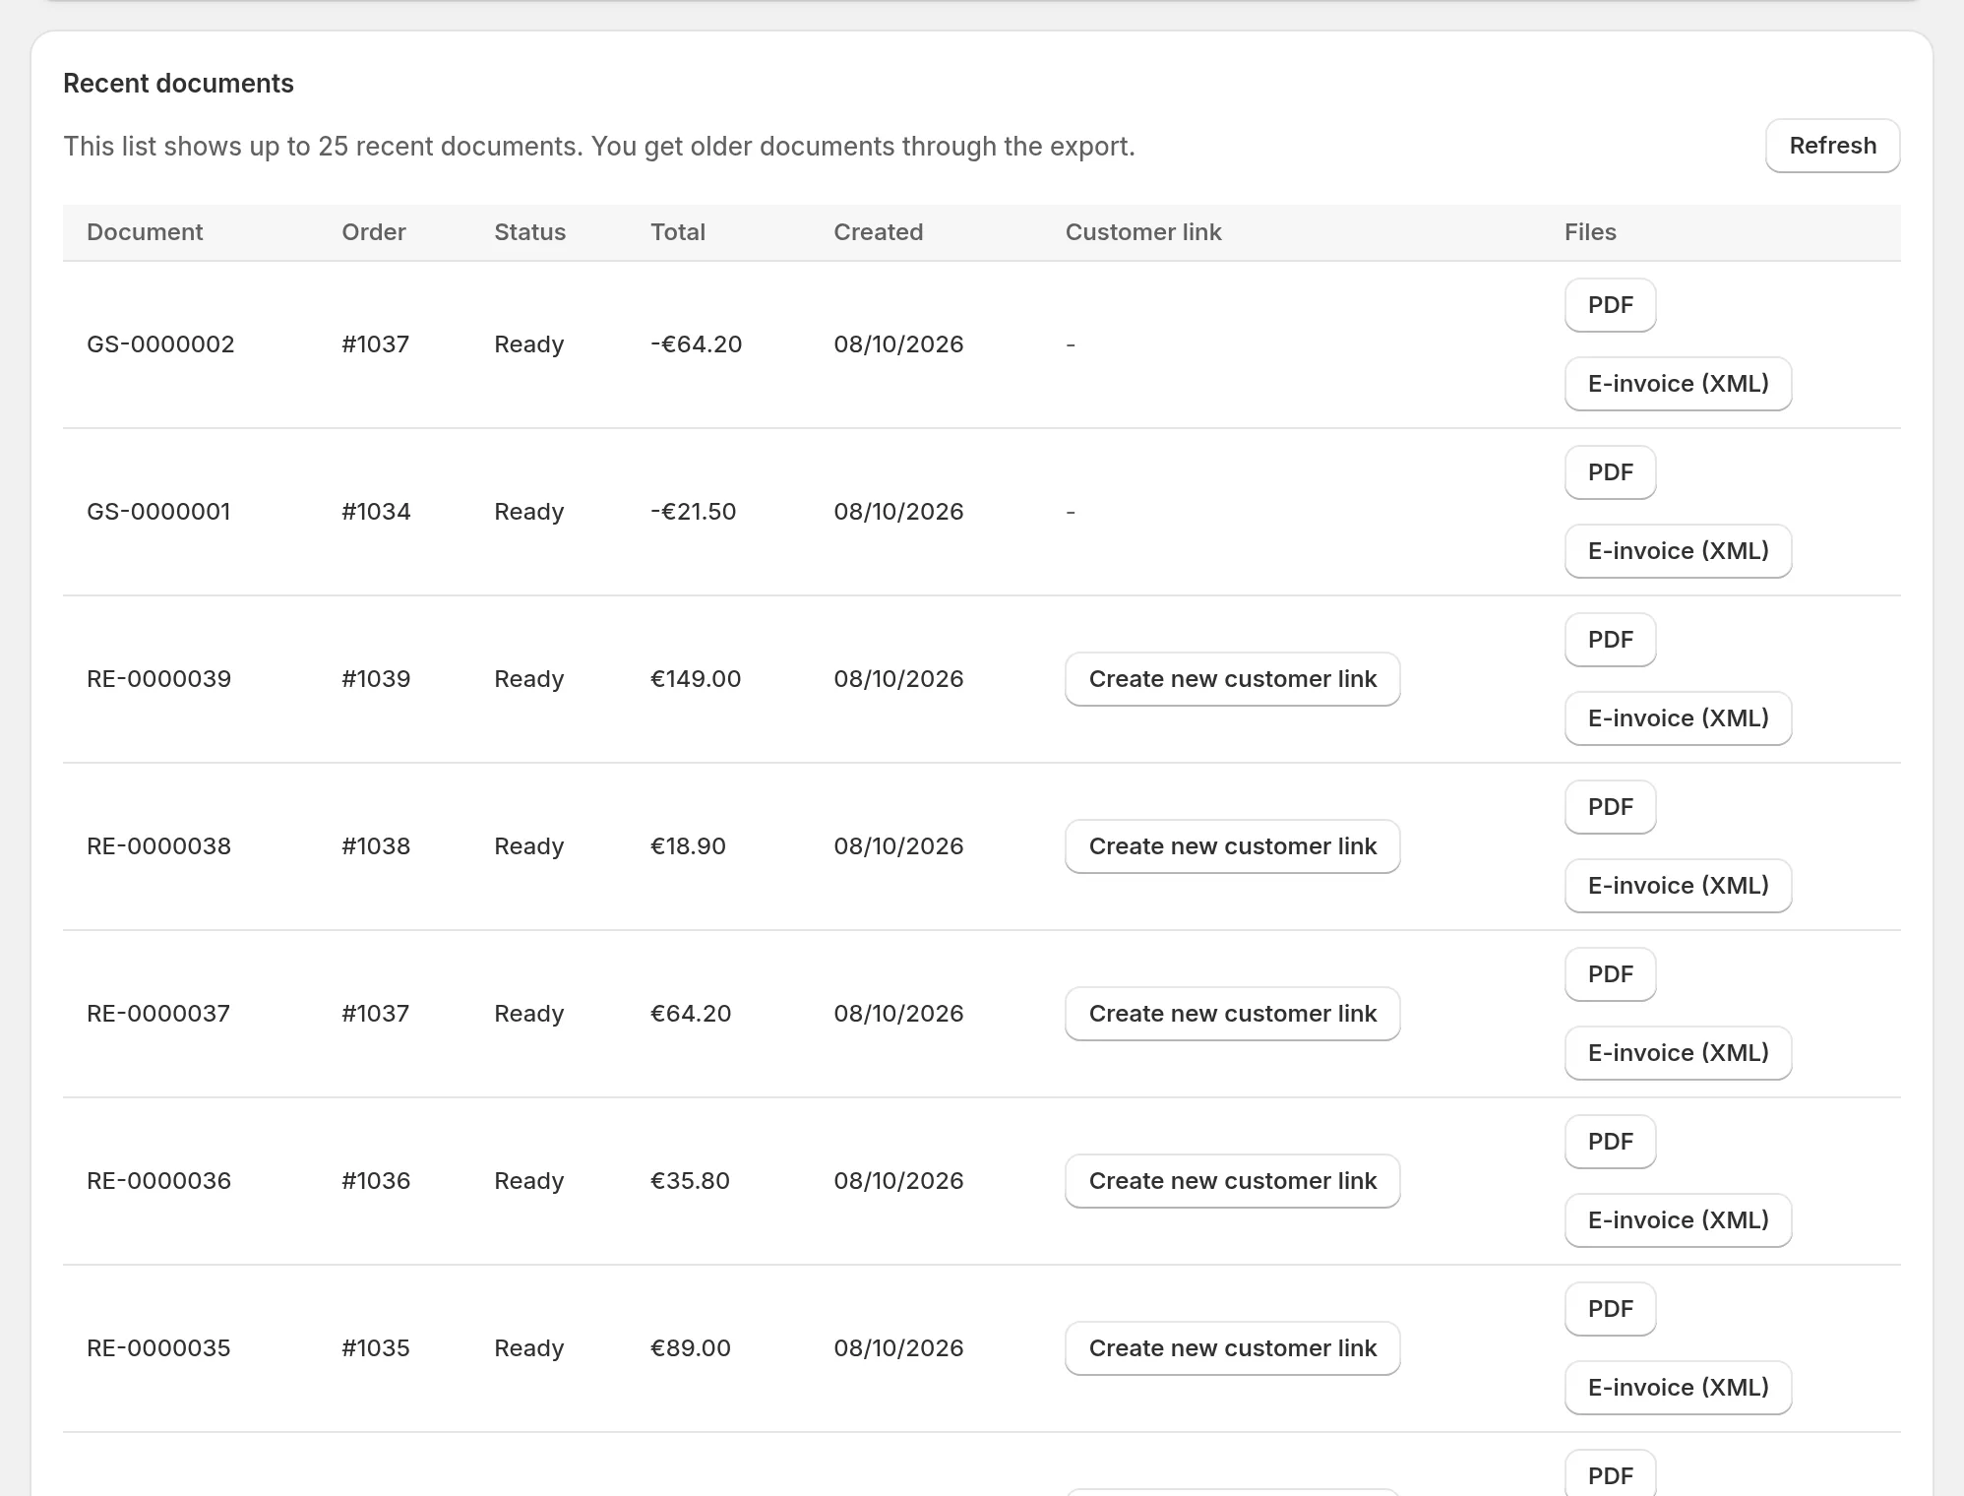Viewport: 1964px width, 1496px height.
Task: Click order #1034
Action: pyautogui.click(x=376, y=512)
